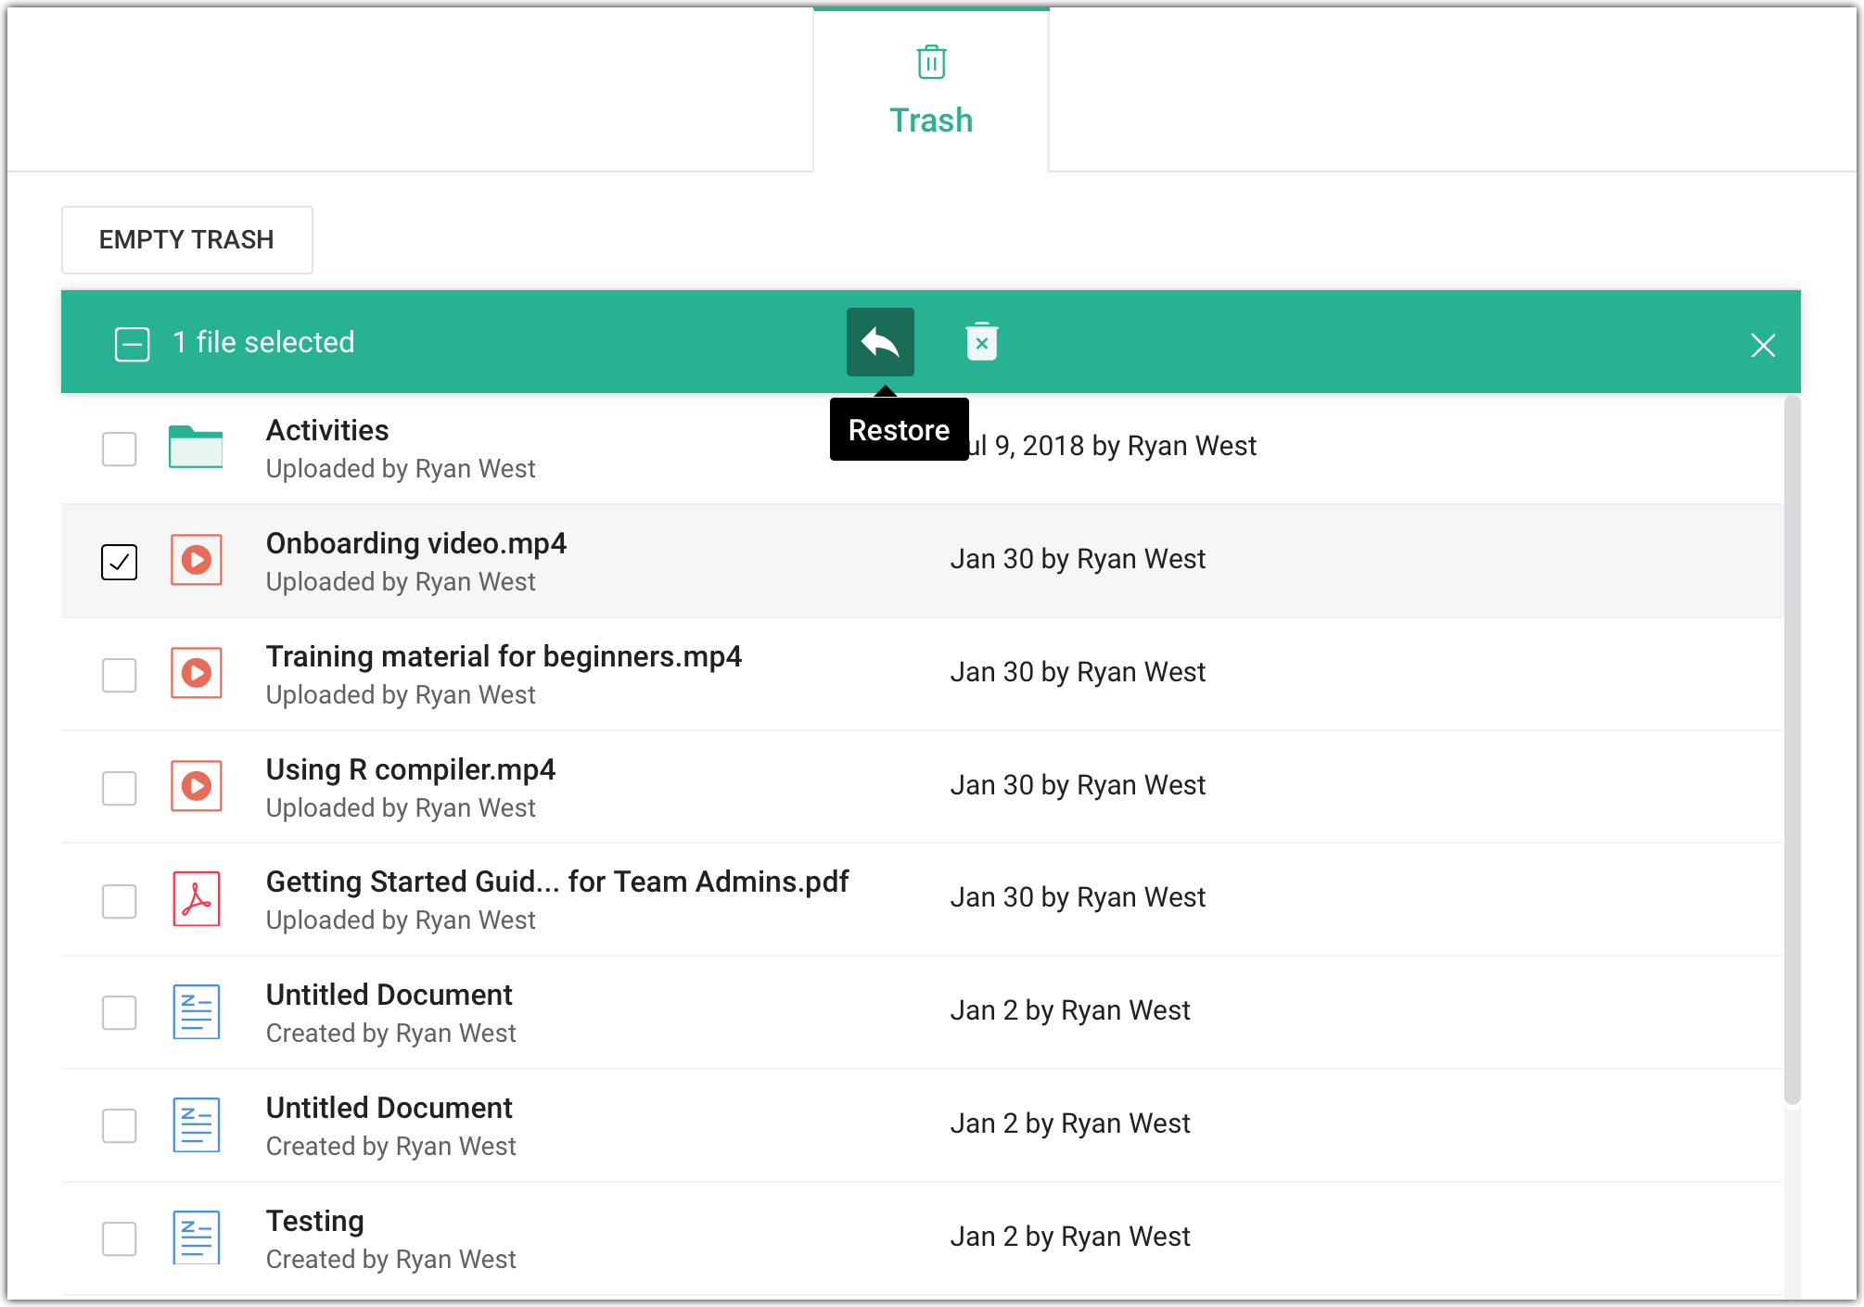Screen dimensions: 1864x1307
Task: Toggle the select-all checkbox in the selection bar
Action: click(132, 344)
